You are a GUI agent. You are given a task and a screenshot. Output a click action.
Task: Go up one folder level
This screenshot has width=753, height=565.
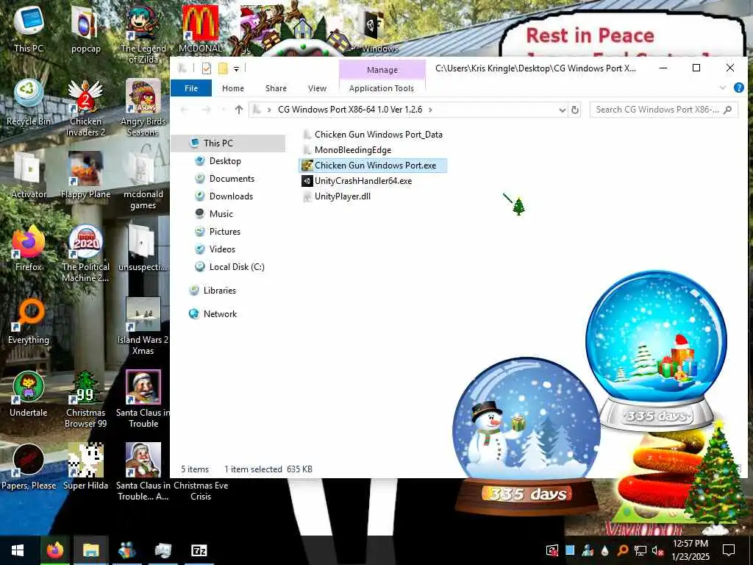pos(239,110)
